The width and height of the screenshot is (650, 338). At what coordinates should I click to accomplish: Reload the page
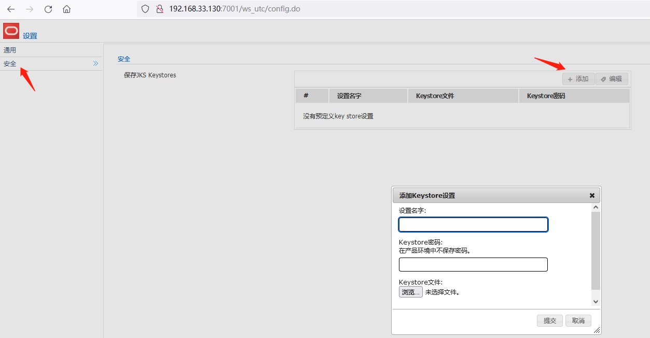[48, 9]
